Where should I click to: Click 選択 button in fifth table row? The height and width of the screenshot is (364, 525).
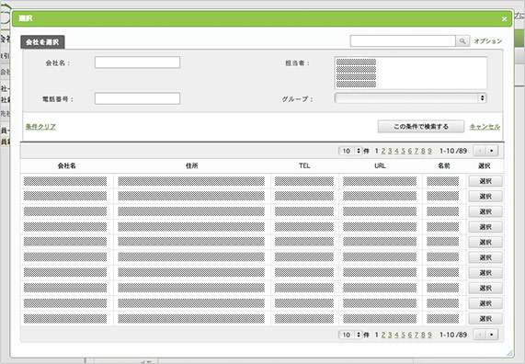point(485,242)
